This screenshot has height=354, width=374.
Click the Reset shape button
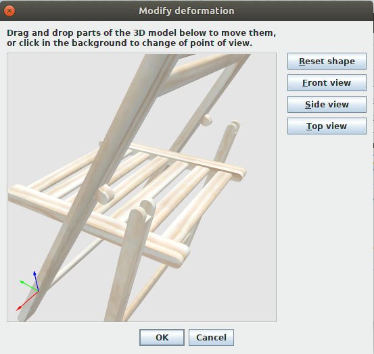pyautogui.click(x=327, y=61)
